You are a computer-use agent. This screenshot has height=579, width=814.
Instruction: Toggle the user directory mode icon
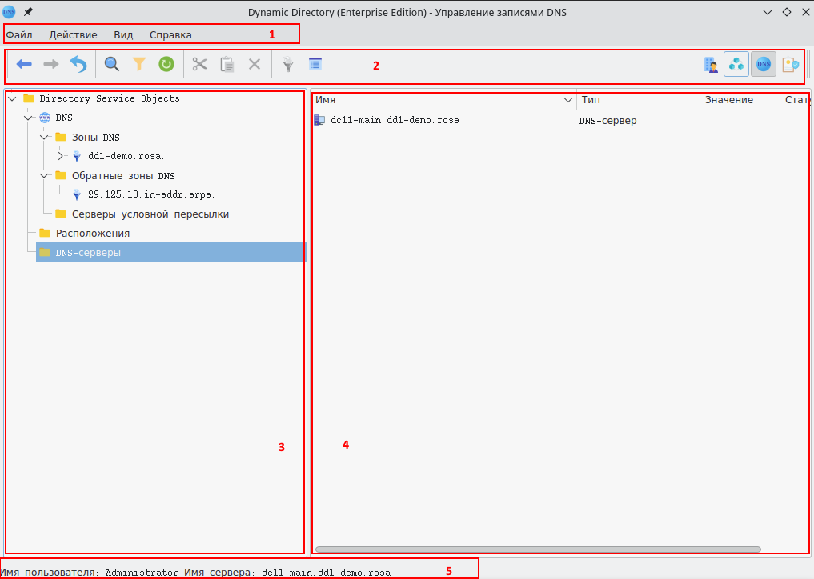710,65
